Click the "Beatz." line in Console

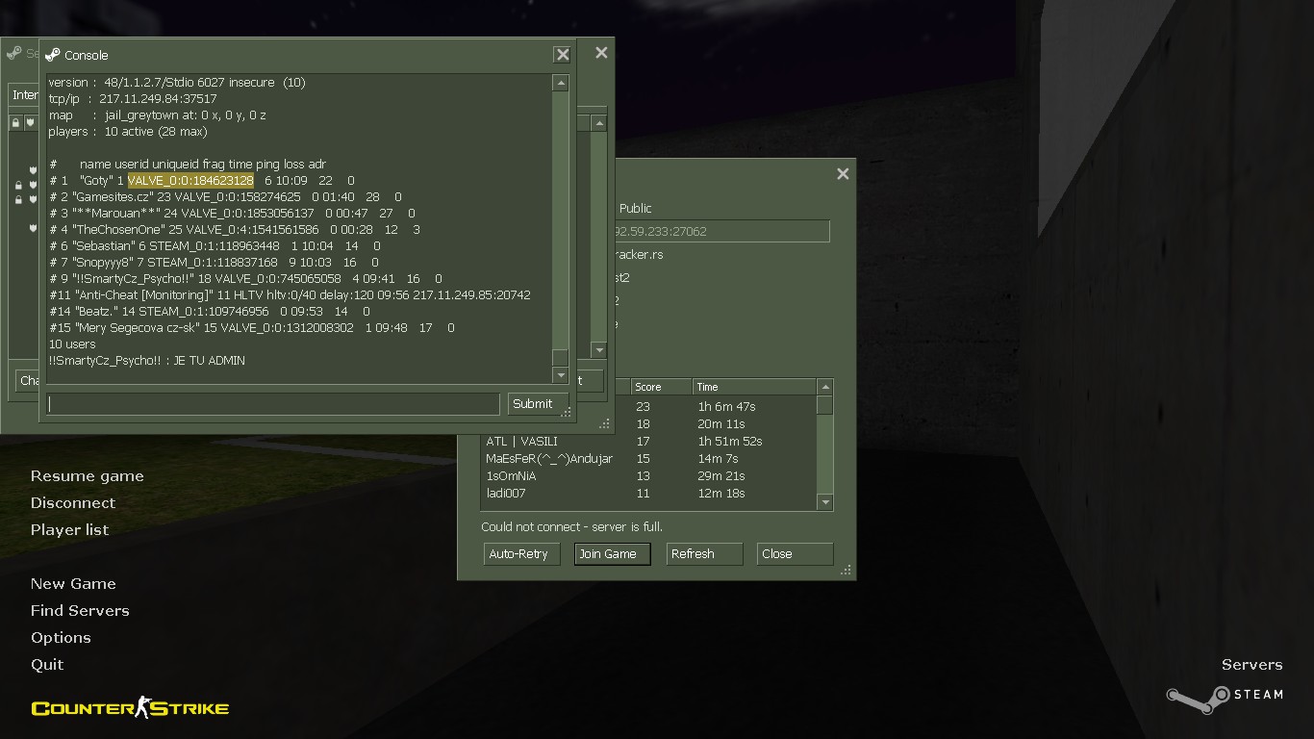point(209,312)
